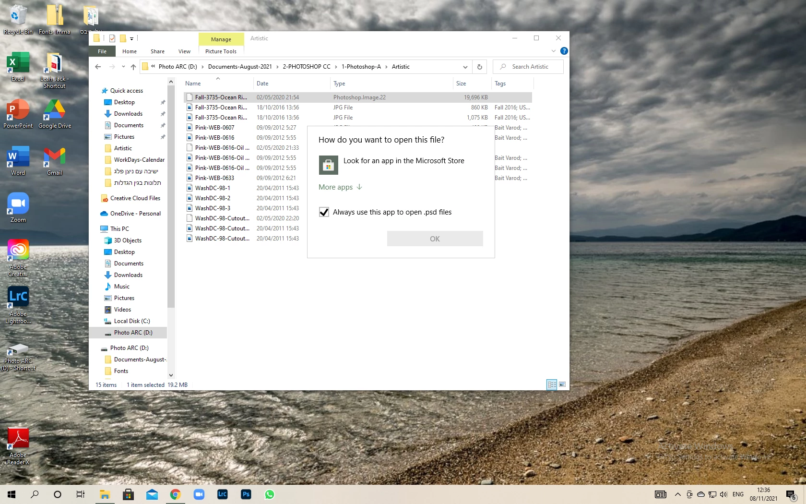Select the Gmail desktop shortcut
This screenshot has width=806, height=504.
point(55,161)
